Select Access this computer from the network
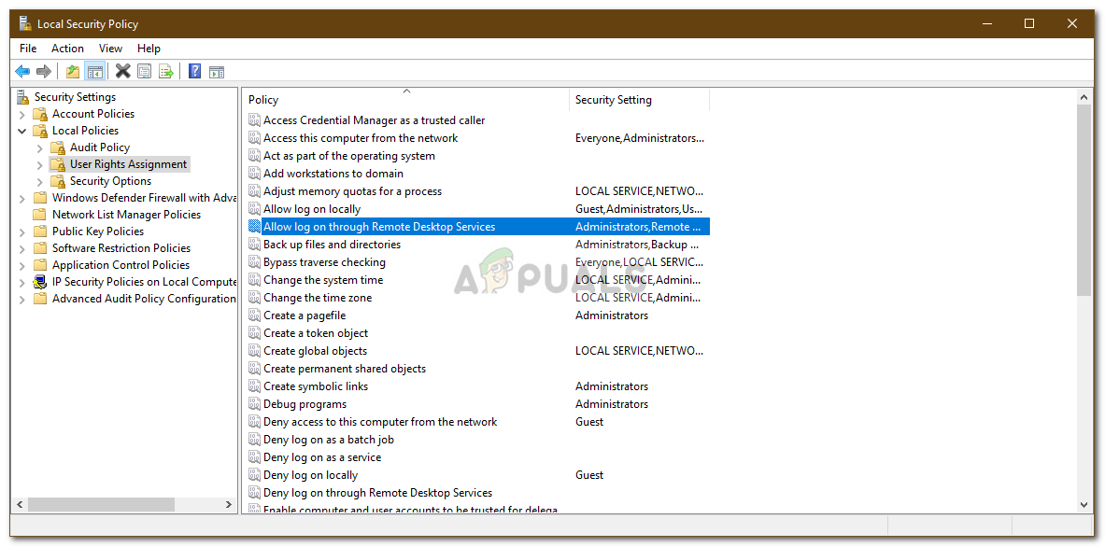1105x547 pixels. point(361,138)
